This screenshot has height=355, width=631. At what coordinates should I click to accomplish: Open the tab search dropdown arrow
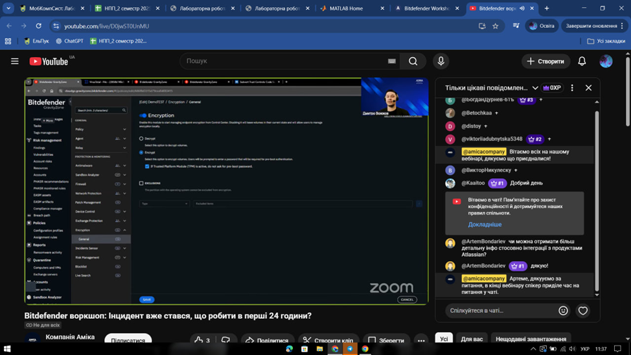[8, 8]
